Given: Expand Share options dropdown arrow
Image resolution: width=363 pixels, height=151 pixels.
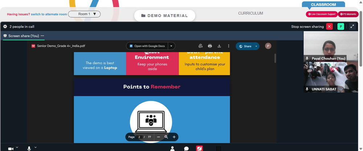Looking at the screenshot, I should (x=256, y=46).
